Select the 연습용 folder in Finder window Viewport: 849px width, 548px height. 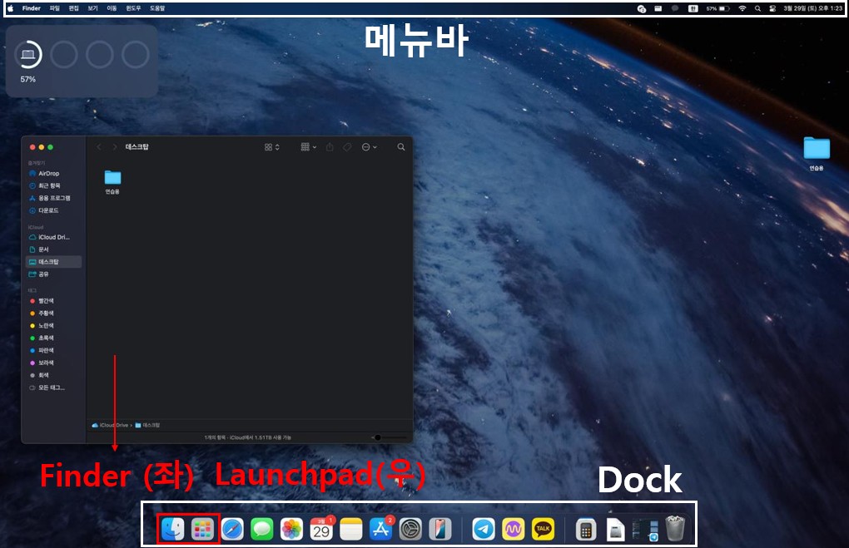[112, 182]
